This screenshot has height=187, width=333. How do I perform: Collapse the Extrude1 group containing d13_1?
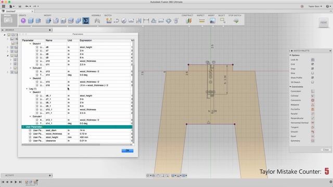(x=30, y=116)
